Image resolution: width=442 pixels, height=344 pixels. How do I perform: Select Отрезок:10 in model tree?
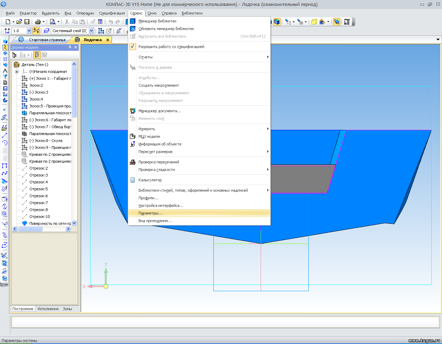point(39,217)
